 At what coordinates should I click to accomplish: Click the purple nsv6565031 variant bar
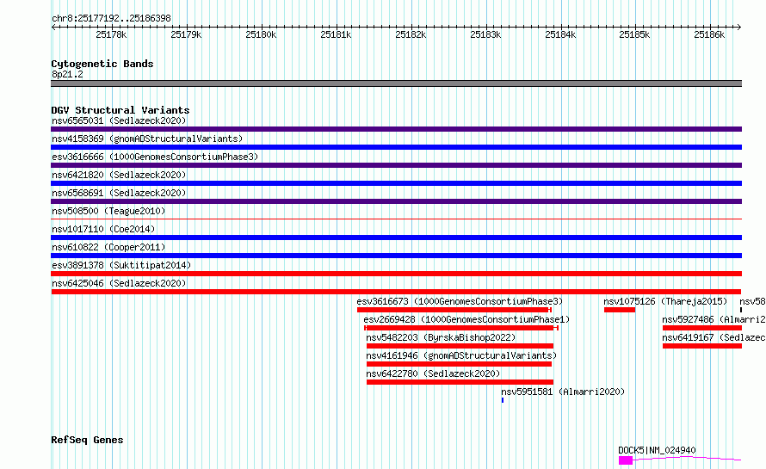point(396,129)
